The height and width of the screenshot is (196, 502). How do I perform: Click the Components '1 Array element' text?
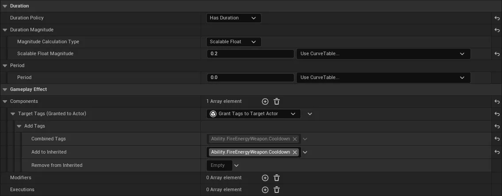click(x=224, y=102)
